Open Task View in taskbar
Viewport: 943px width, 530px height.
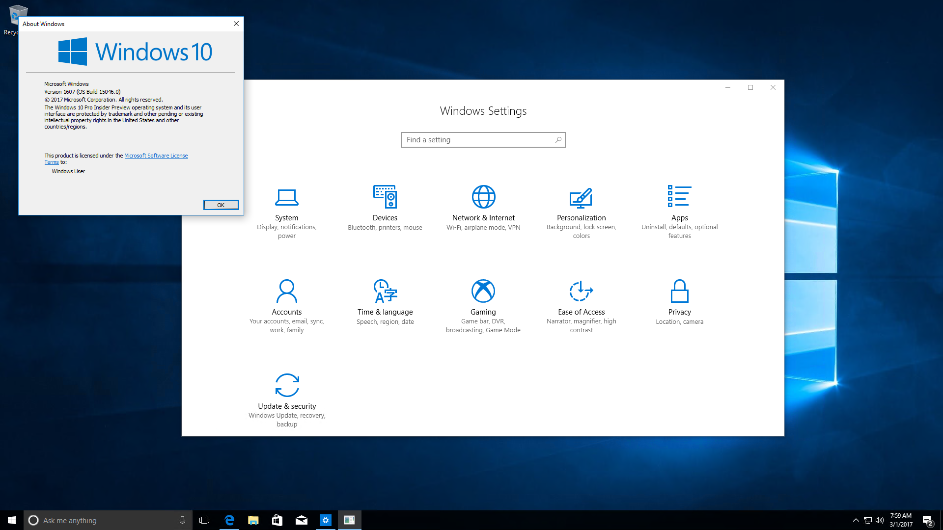[204, 520]
